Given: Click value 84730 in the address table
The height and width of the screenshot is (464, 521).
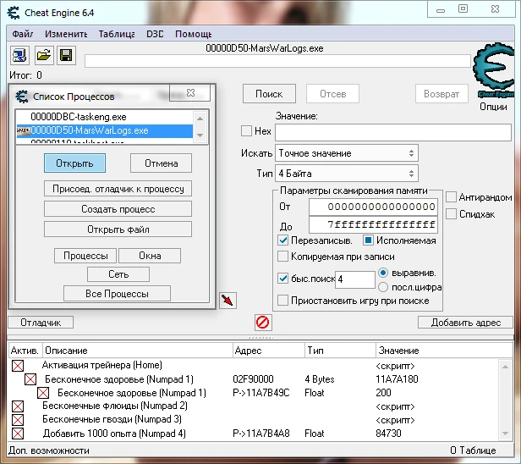Looking at the screenshot, I should click(x=388, y=434).
